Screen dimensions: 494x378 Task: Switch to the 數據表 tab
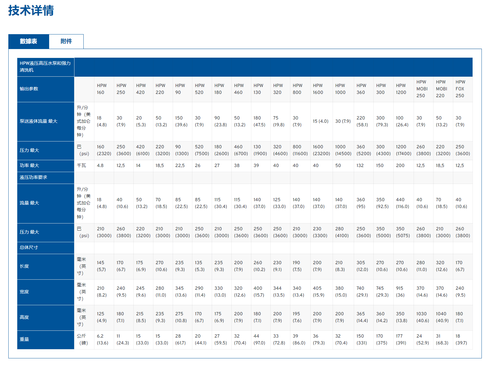[29, 41]
